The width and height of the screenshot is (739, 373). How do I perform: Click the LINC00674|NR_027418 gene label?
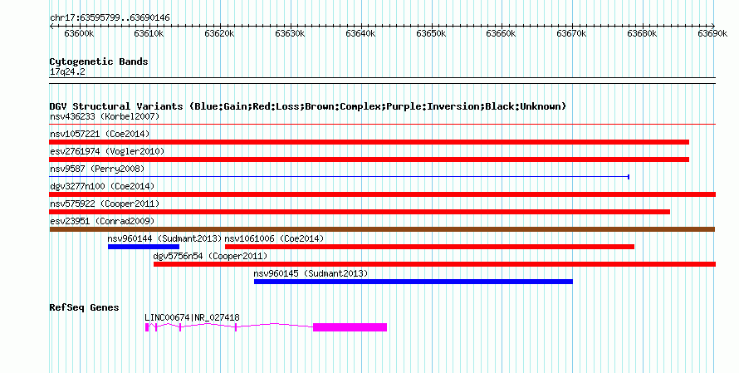(193, 318)
